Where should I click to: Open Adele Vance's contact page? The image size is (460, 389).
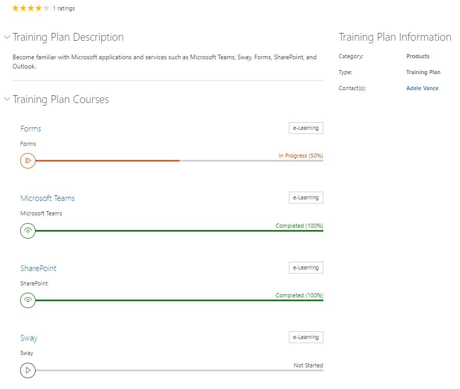[x=422, y=88]
